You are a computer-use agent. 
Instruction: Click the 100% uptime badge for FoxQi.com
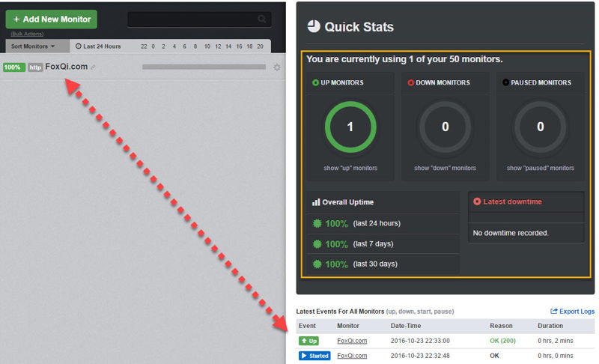pyautogui.click(x=13, y=67)
